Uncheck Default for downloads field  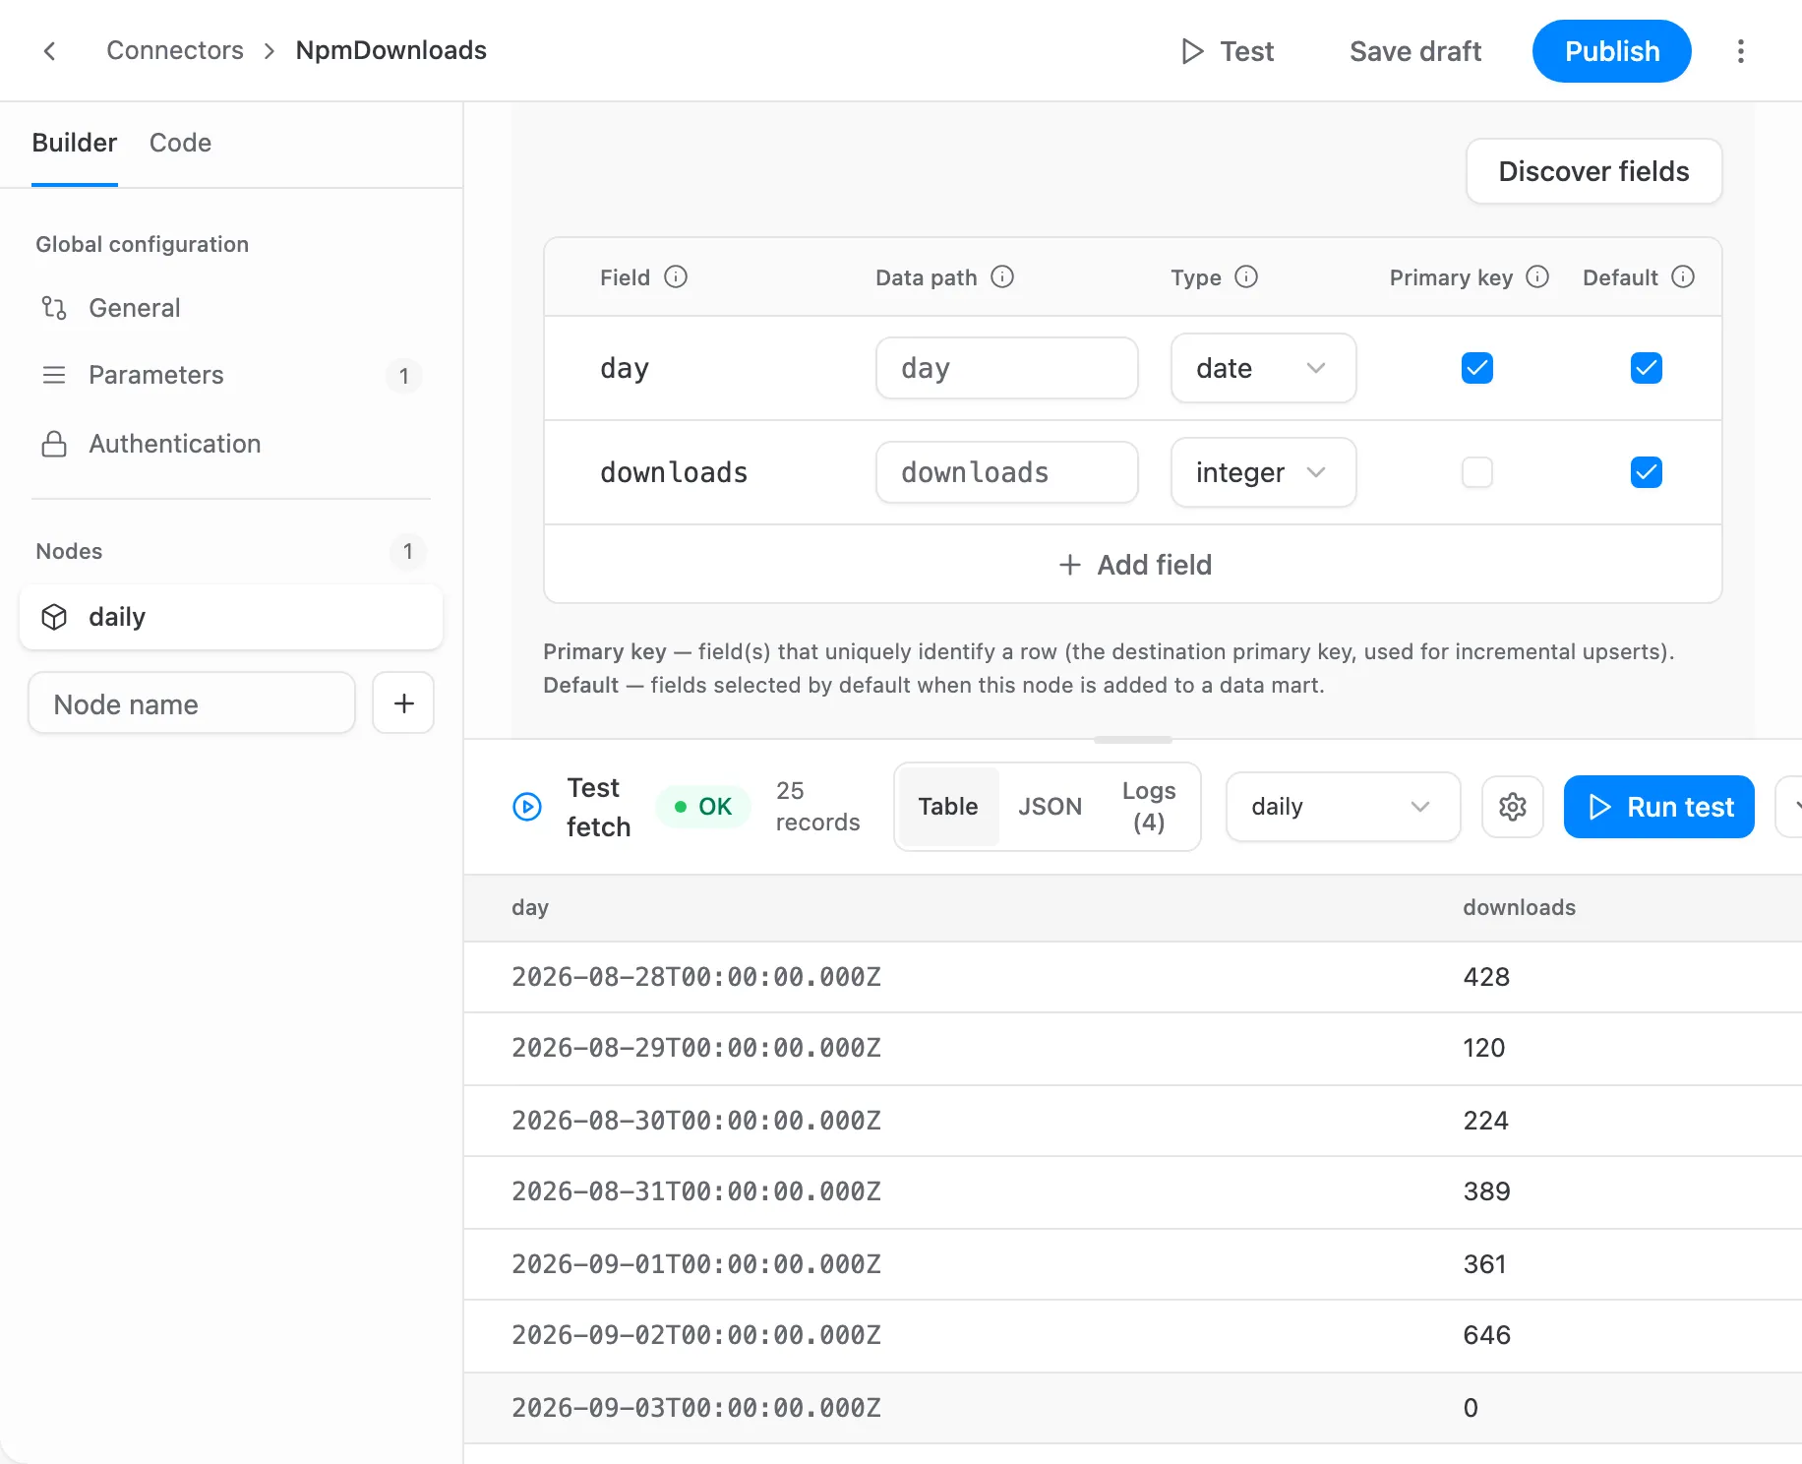tap(1647, 472)
